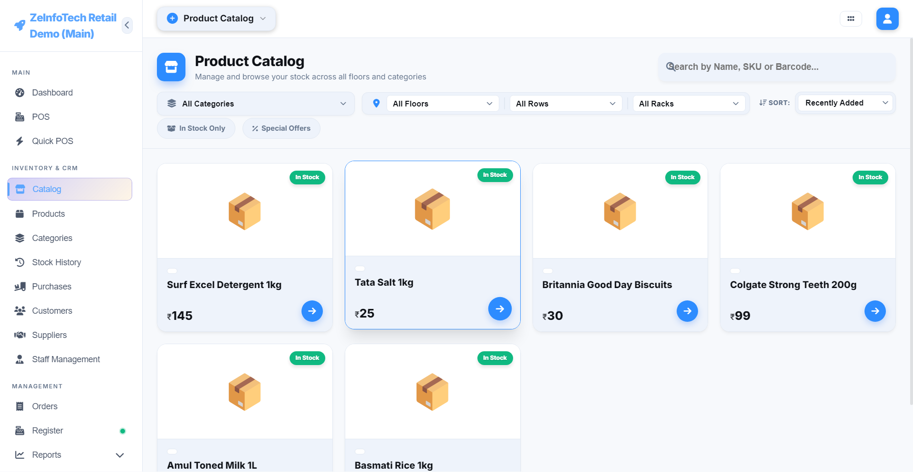Open the Recently Added sort dropdown

[x=845, y=103]
